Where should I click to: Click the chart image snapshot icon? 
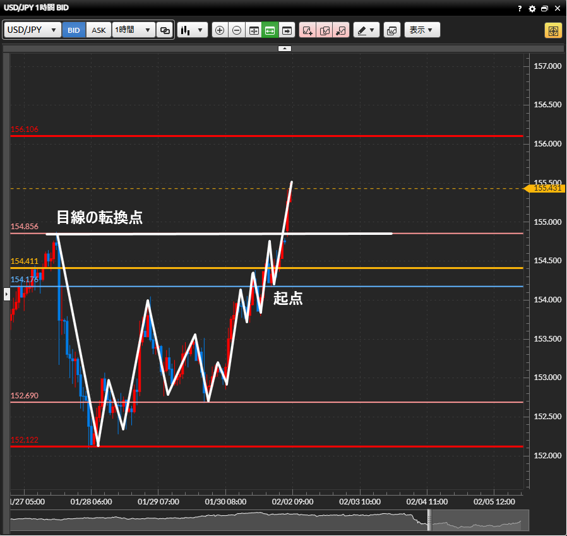coord(391,30)
